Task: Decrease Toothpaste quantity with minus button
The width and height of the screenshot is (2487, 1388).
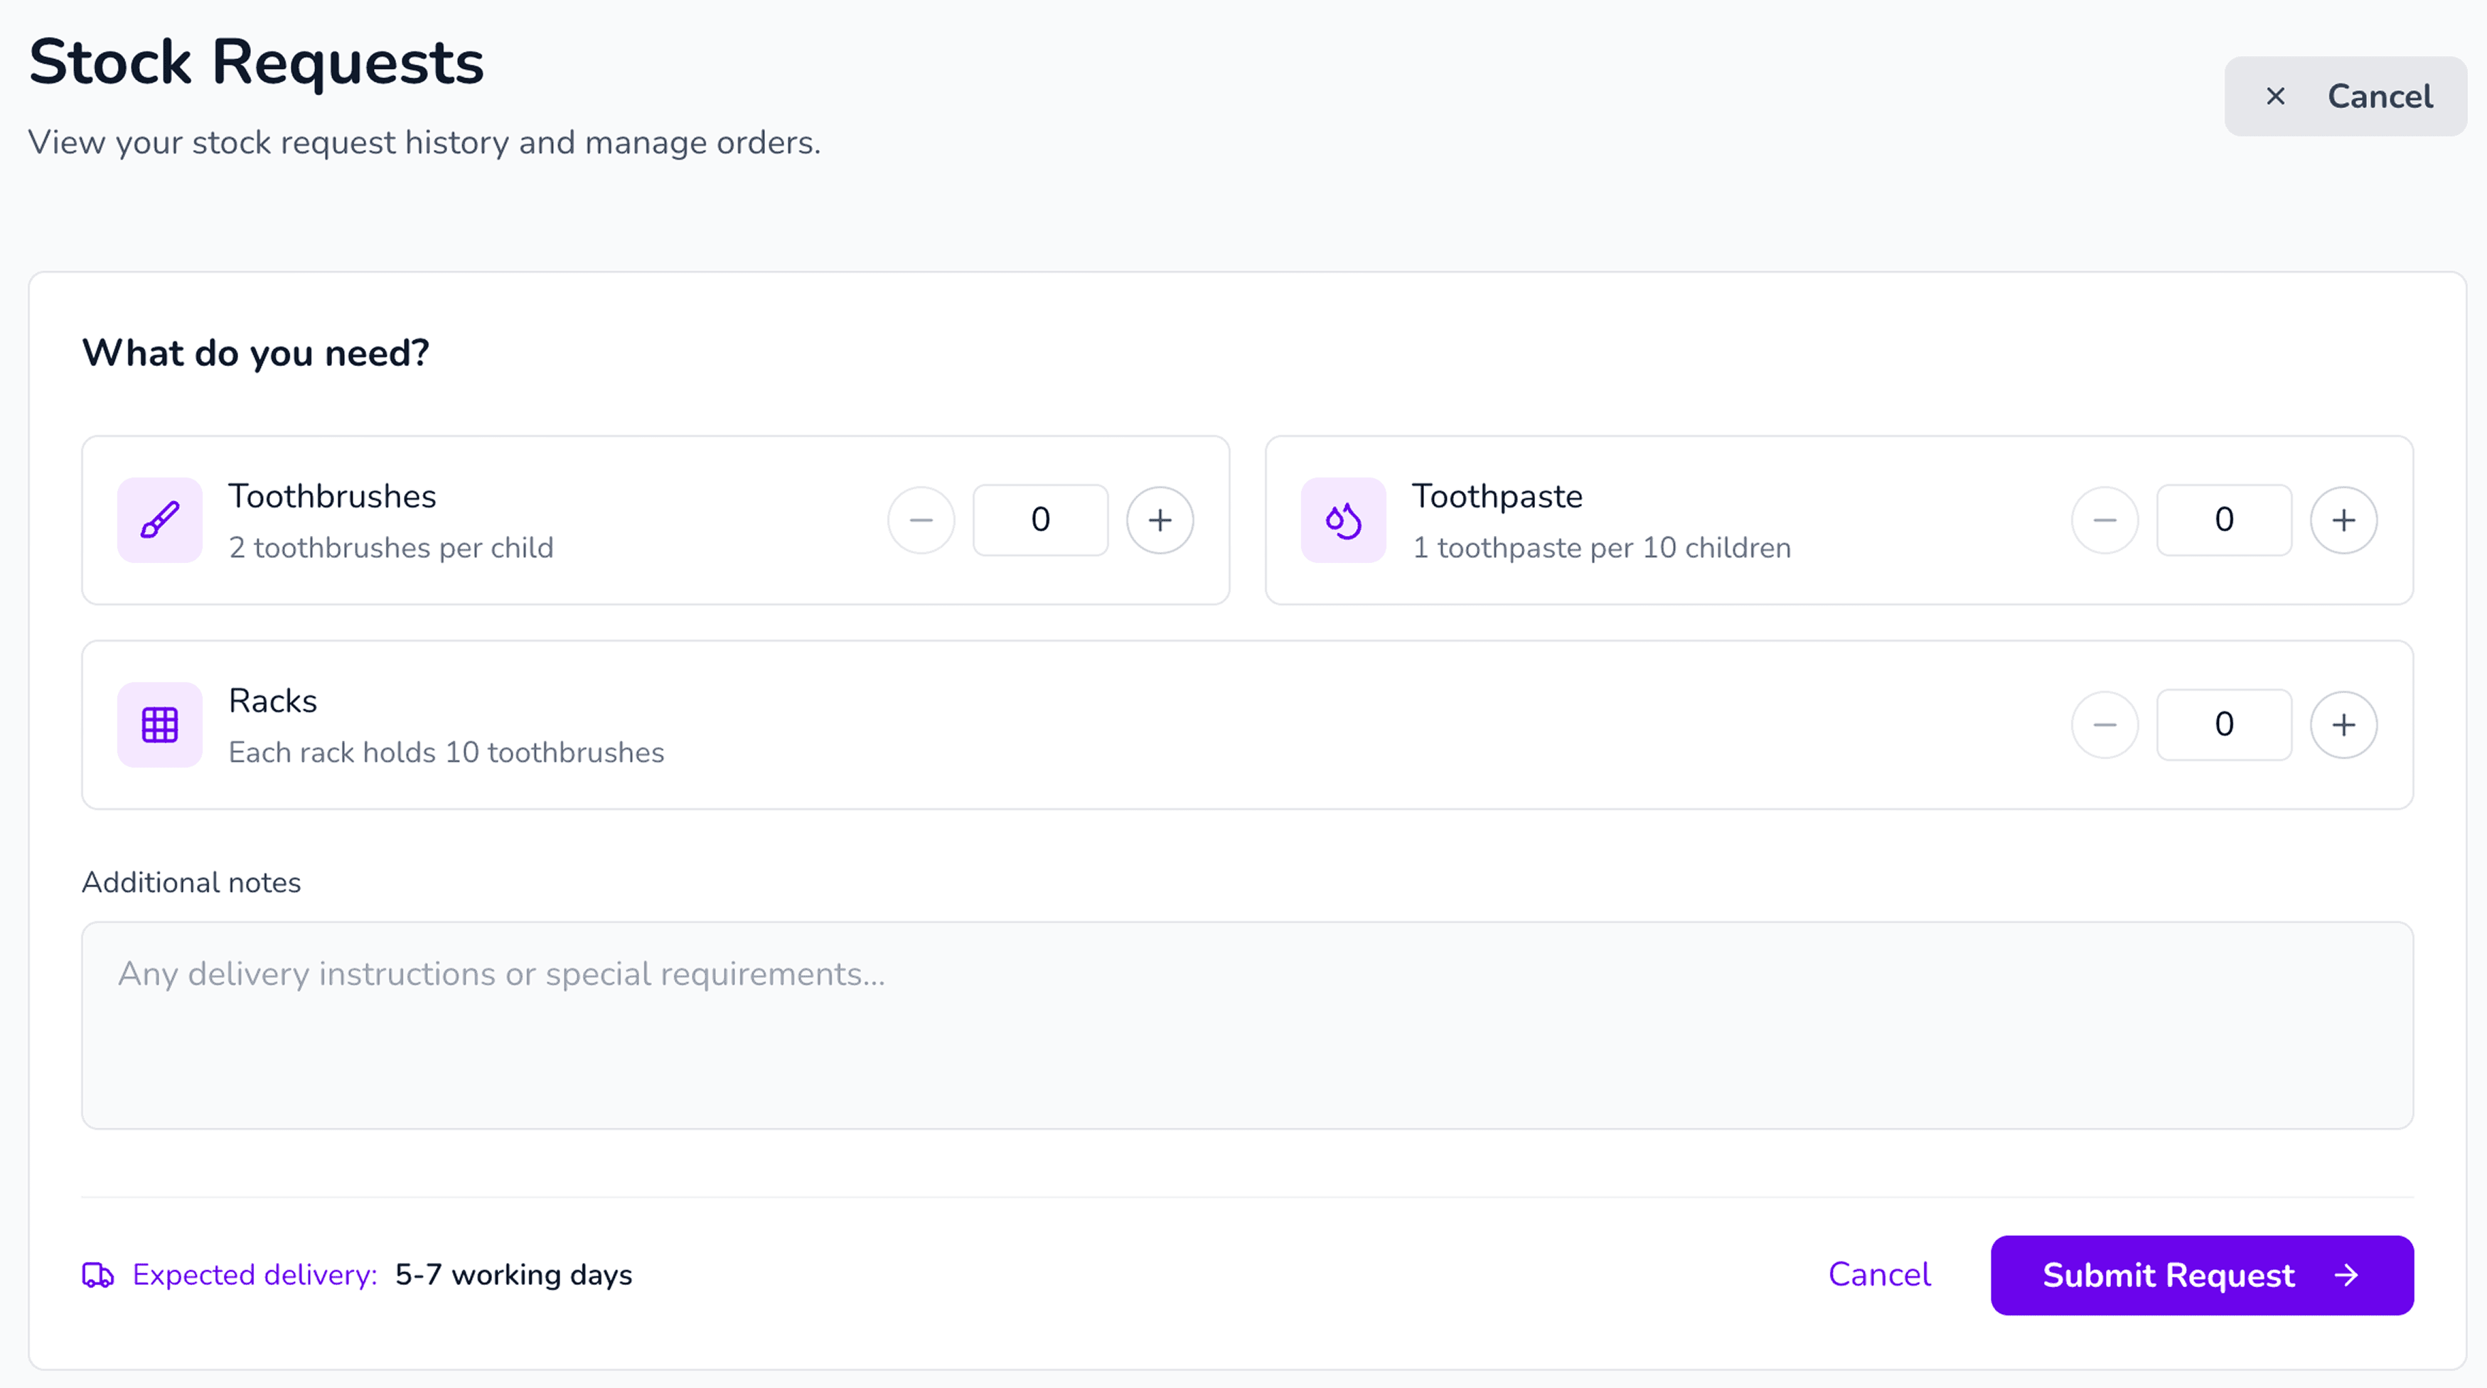Action: coord(2104,520)
